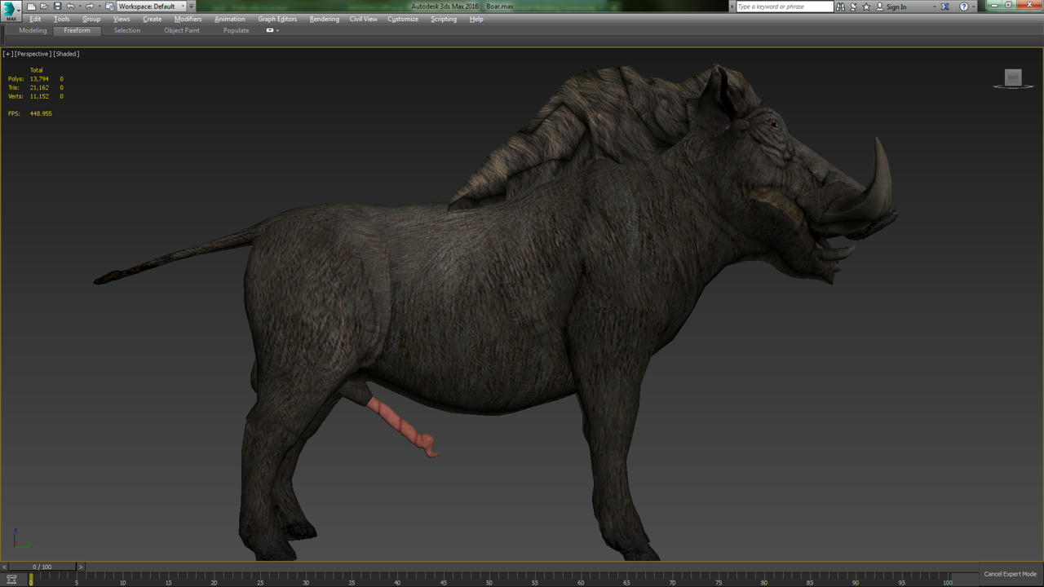Image resolution: width=1044 pixels, height=587 pixels.
Task: Switch to the Freeform ribbon tab
Action: 77,30
